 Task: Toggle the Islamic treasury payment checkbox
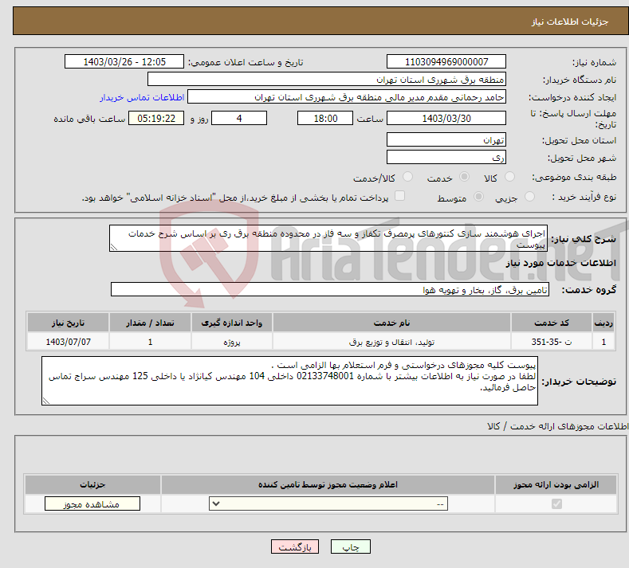tap(399, 196)
